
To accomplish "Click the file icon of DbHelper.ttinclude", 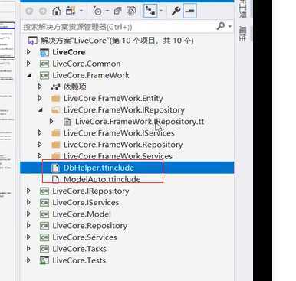I will [55, 168].
